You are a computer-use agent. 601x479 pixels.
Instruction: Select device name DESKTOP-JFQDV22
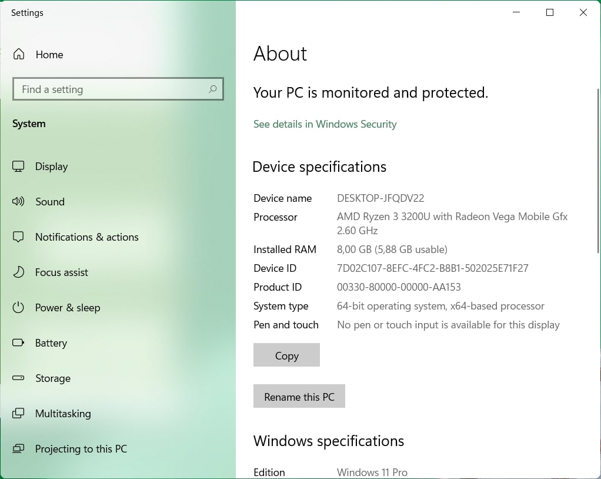380,198
